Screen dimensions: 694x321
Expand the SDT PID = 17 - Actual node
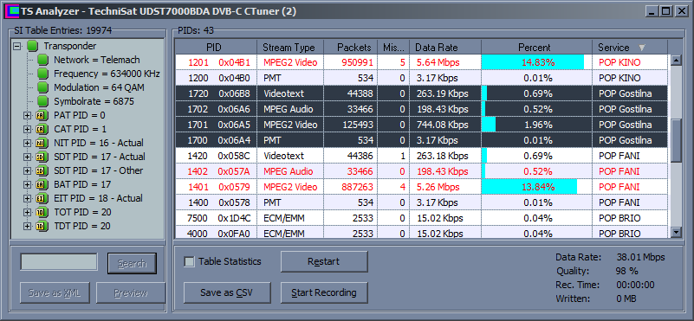(28, 157)
